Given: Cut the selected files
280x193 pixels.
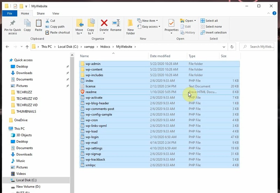Looking at the screenshot, I should [50, 21].
